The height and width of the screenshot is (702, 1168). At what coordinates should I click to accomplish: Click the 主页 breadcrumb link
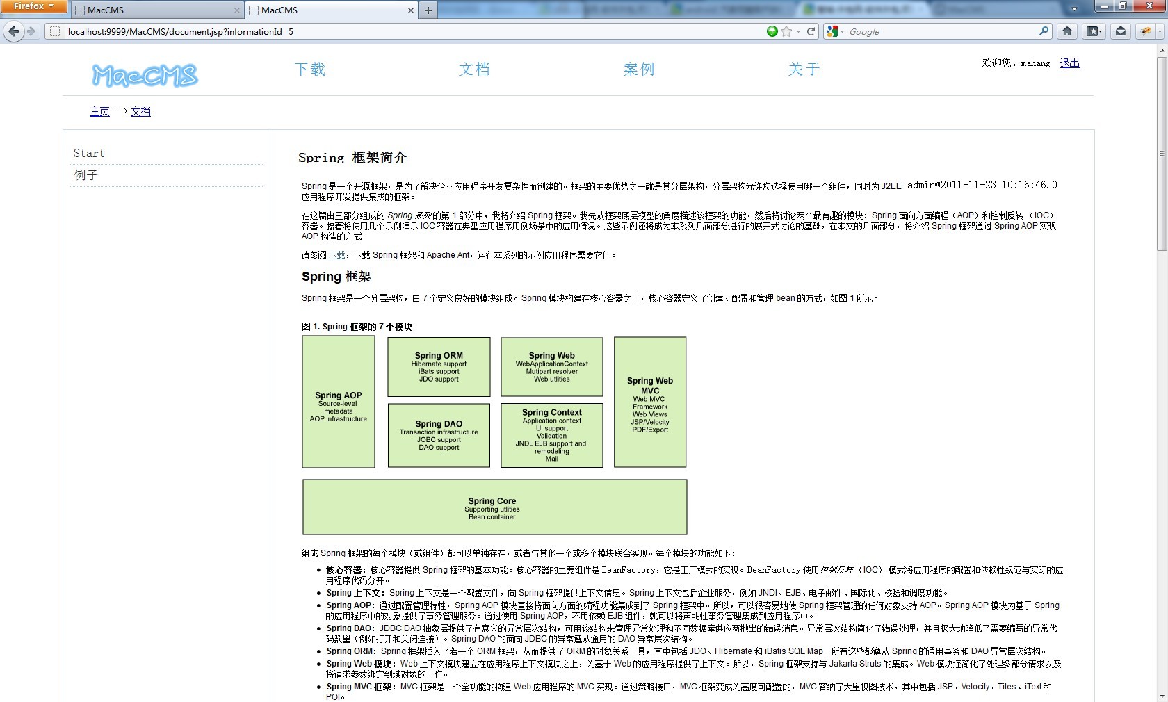click(99, 111)
